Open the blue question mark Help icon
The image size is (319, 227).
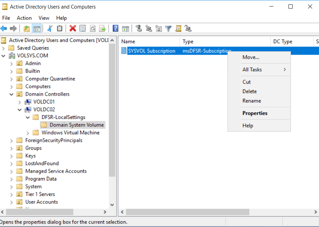pyautogui.click(x=115, y=29)
